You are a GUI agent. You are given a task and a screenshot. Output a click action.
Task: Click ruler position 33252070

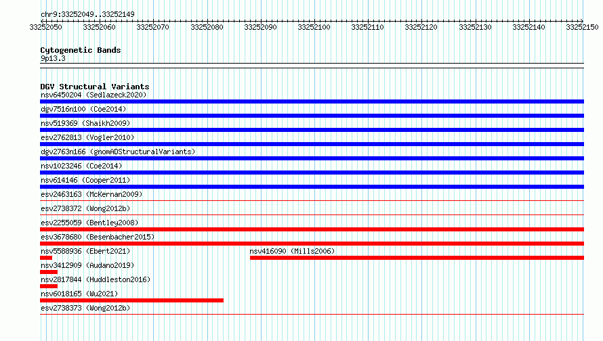click(x=152, y=27)
